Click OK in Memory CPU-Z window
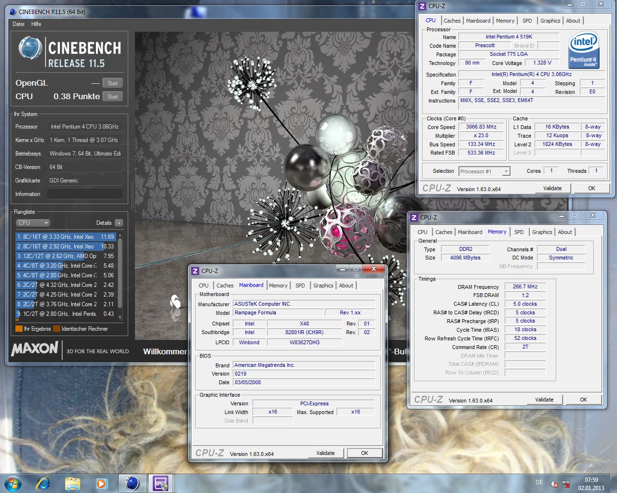Image resolution: width=617 pixels, height=493 pixels. click(583, 400)
